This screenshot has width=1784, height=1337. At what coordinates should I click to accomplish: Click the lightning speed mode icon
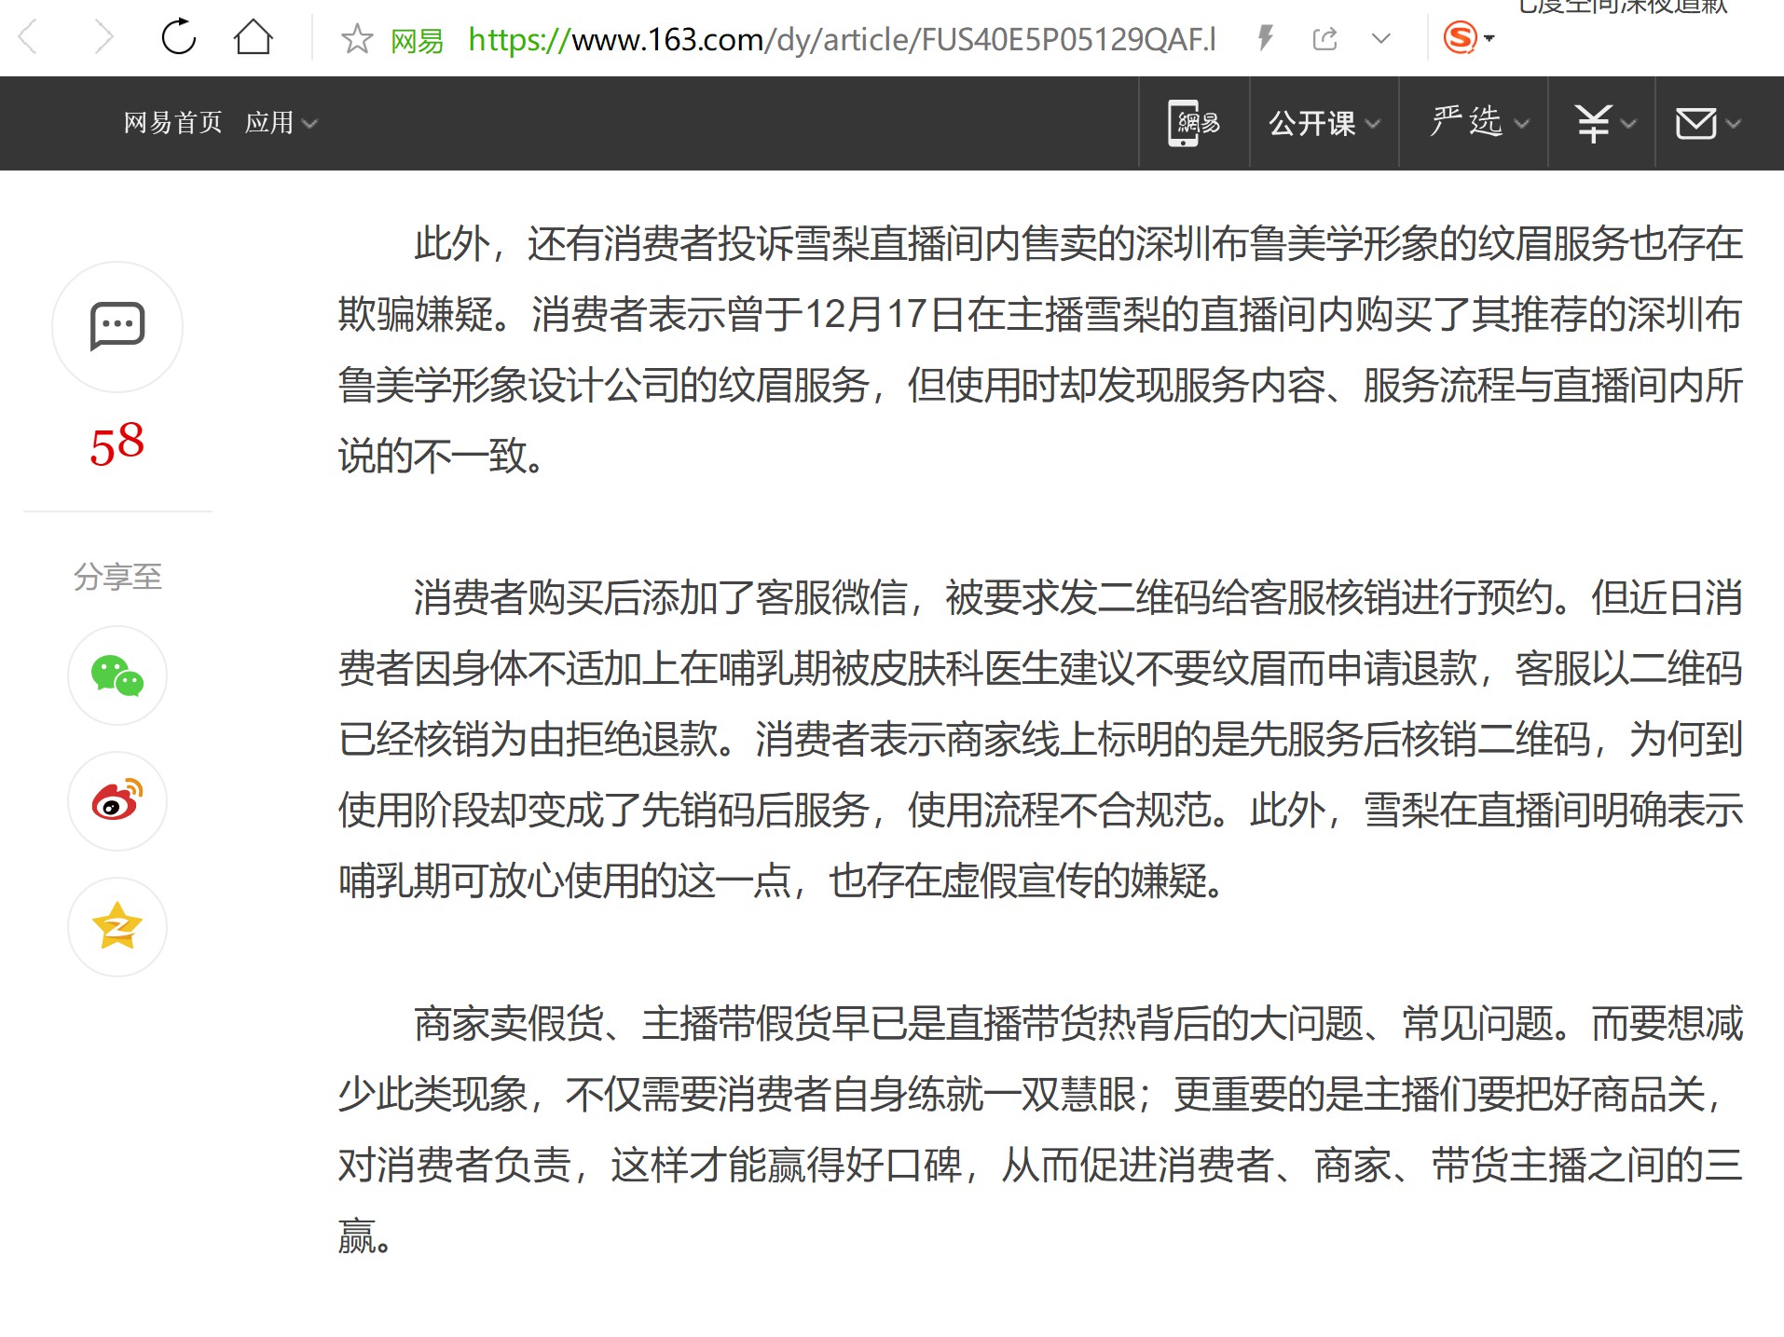coord(1266,38)
